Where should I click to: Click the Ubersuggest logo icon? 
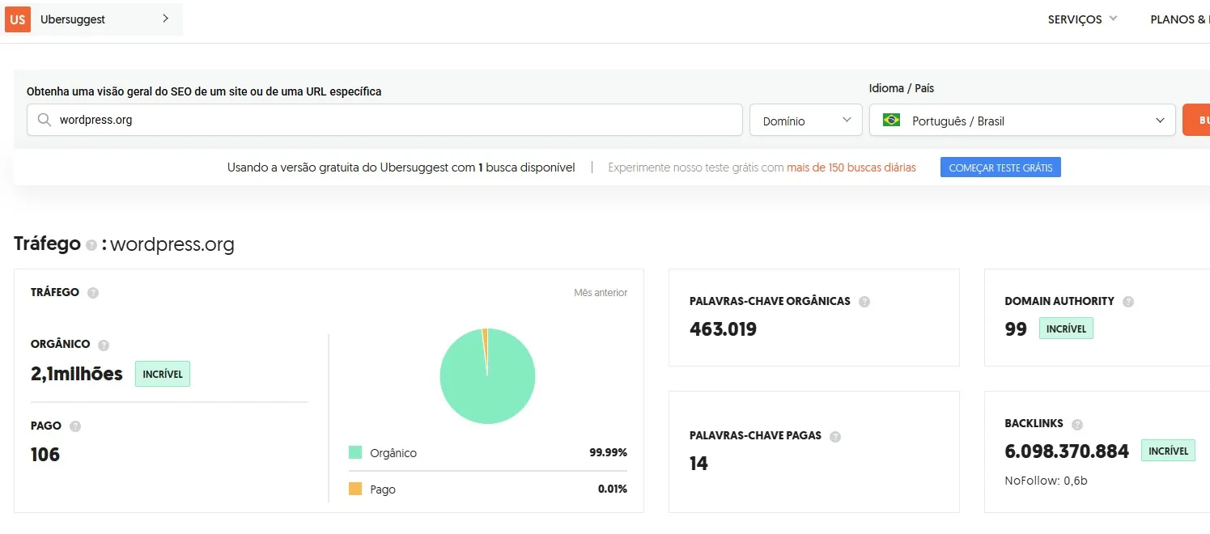(x=18, y=19)
